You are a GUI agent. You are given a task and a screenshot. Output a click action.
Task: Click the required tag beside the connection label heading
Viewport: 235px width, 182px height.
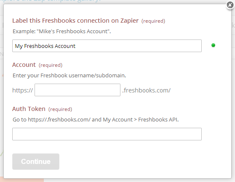click(x=153, y=21)
